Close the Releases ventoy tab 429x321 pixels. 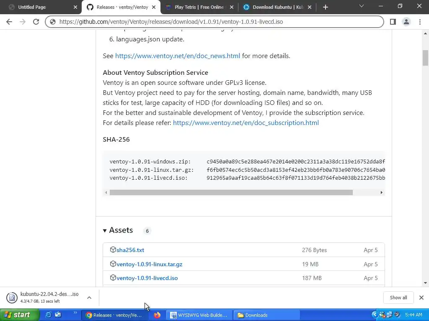pos(154,8)
